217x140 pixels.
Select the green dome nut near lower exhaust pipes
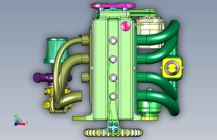[x=149, y=89]
